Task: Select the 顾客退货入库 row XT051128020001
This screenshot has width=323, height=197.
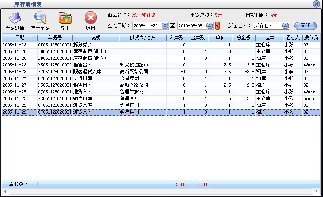Action: pyautogui.click(x=59, y=72)
